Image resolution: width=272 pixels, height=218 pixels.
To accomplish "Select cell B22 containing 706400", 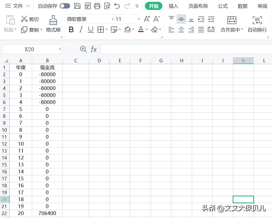I will (47, 213).
